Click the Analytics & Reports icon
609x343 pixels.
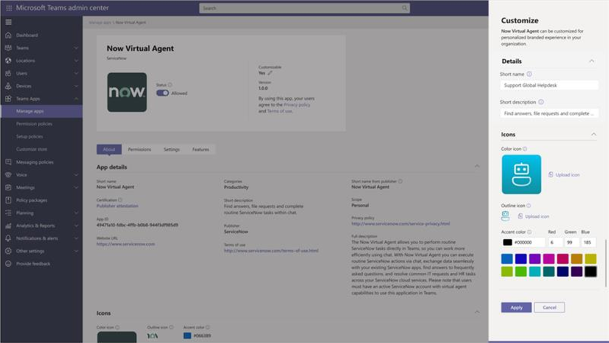pos(8,226)
